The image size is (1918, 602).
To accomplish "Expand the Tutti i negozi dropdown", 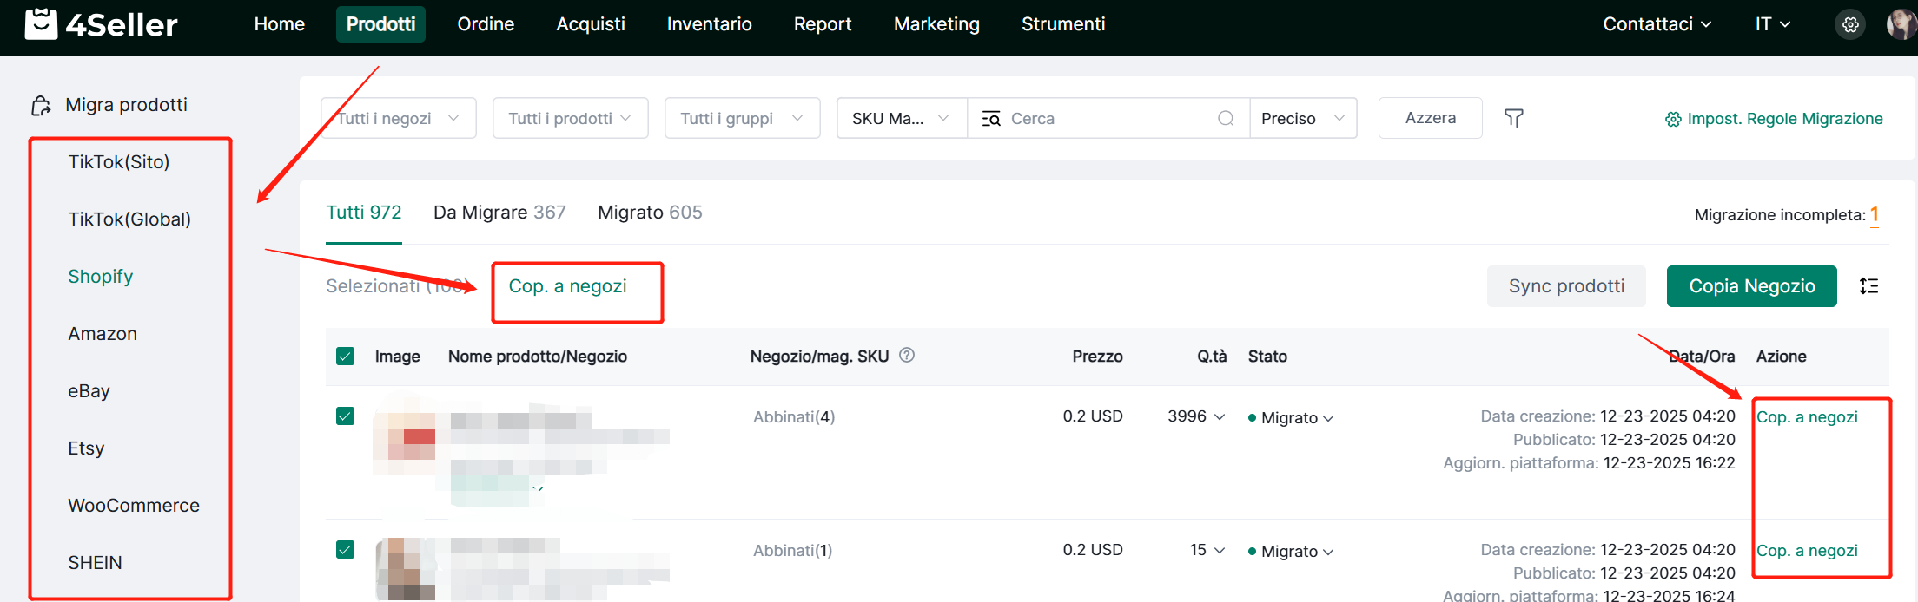I will (399, 118).
